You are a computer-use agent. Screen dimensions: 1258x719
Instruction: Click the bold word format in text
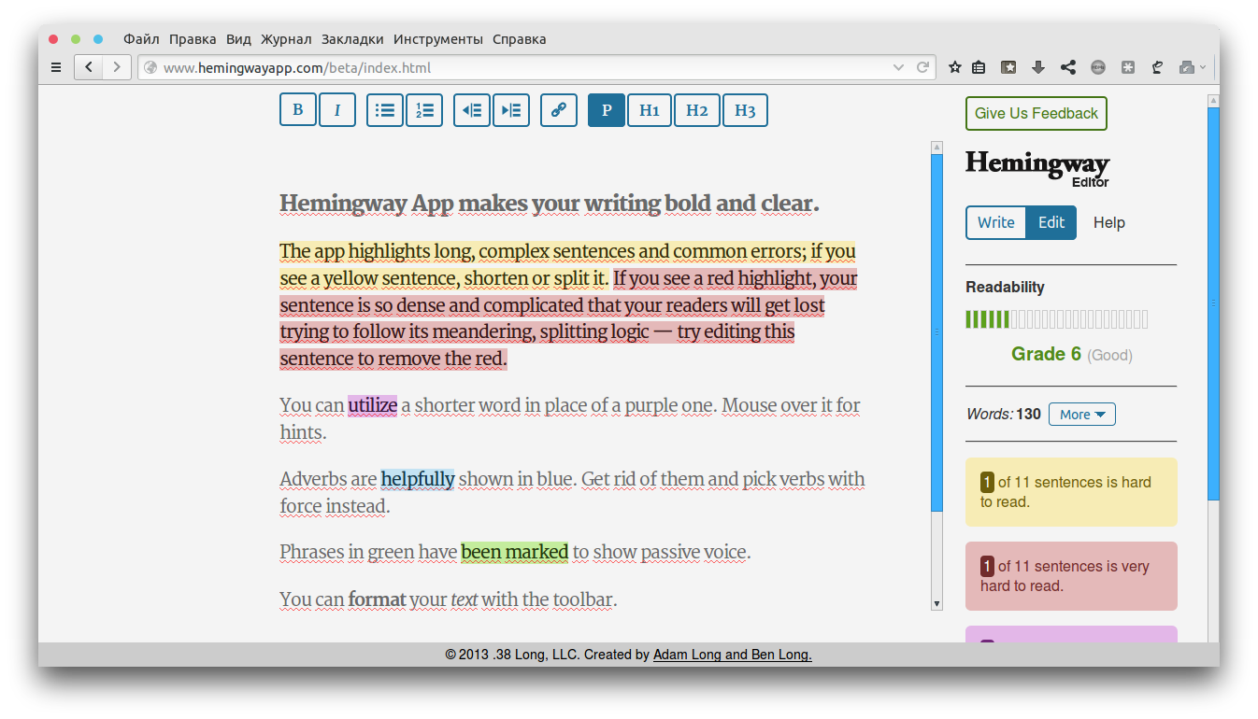click(377, 599)
